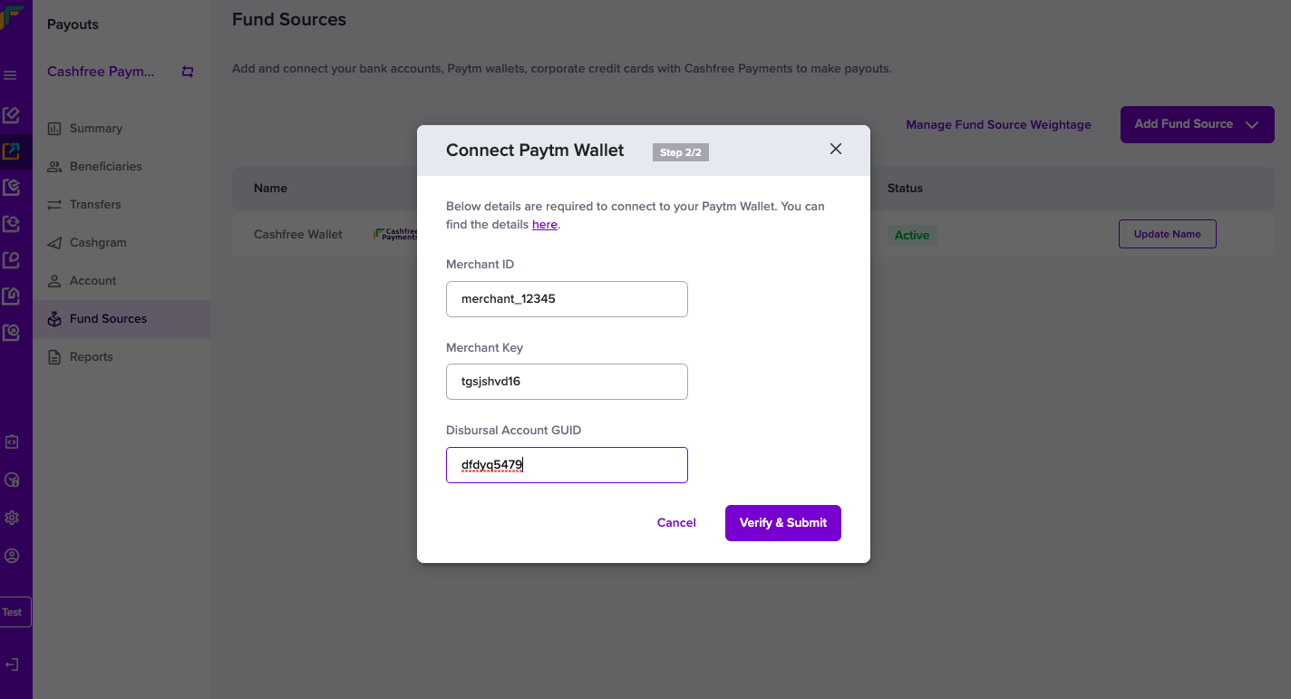1291x699 pixels.
Task: Click the logout icon at rail bottom
Action: (12, 665)
